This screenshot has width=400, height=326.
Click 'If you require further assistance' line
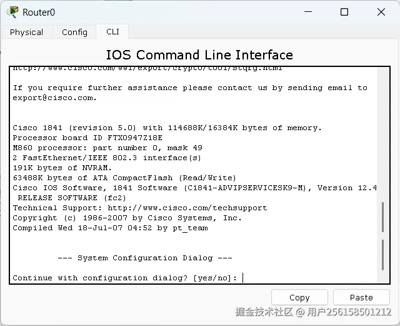(190, 88)
